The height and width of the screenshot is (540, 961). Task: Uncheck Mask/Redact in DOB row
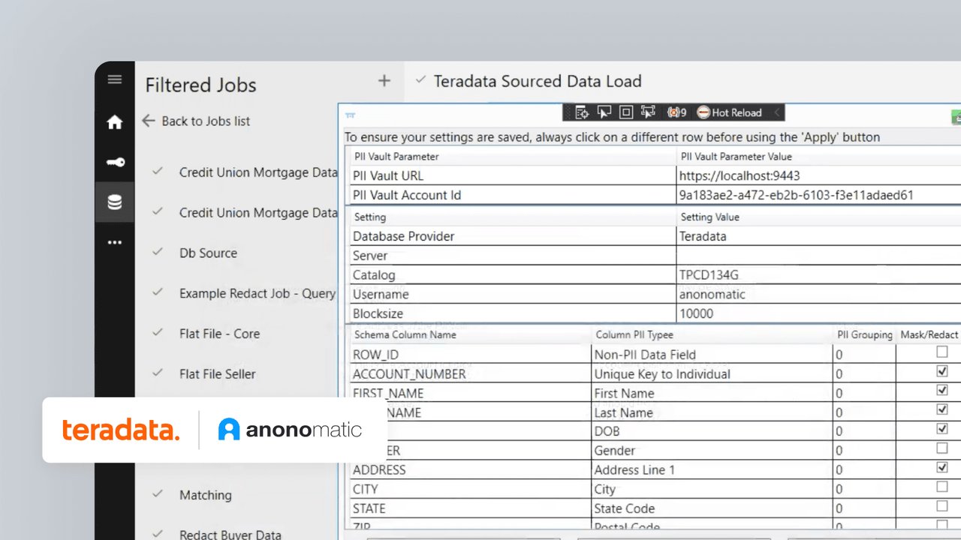click(941, 429)
